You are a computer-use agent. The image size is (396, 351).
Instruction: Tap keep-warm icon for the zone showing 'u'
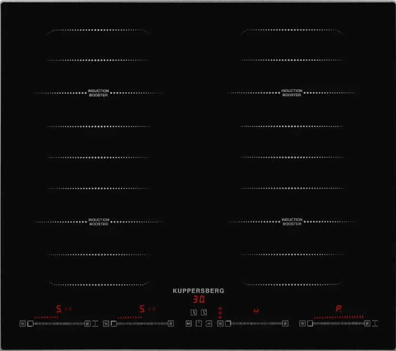(221, 323)
